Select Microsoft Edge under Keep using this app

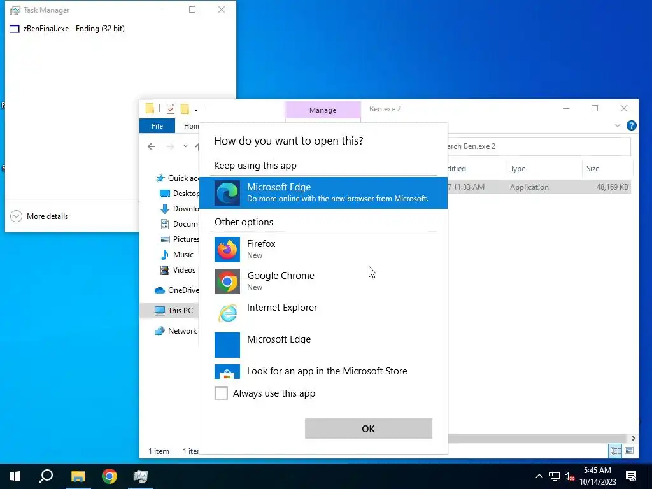point(323,192)
